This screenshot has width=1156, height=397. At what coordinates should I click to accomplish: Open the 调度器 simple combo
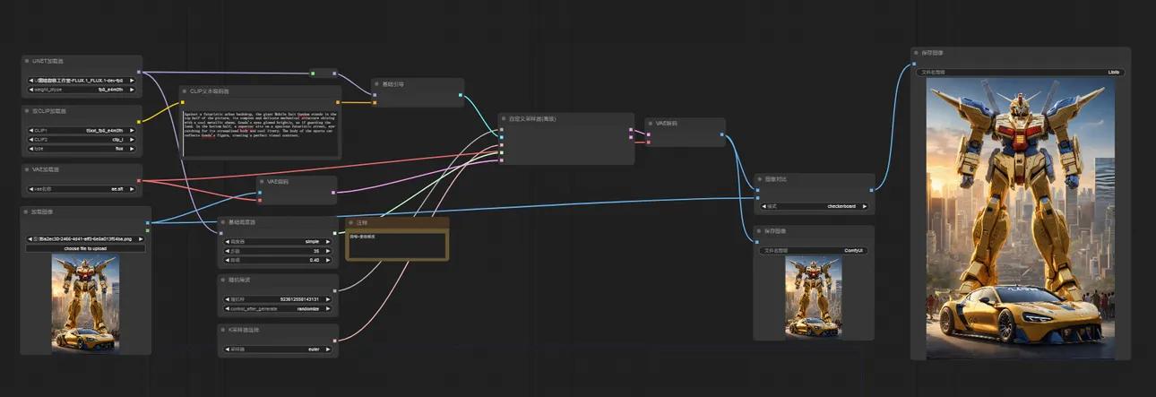coord(278,241)
